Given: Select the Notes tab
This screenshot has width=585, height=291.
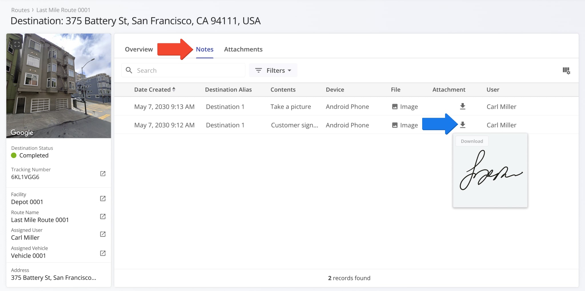Looking at the screenshot, I should 205,49.
